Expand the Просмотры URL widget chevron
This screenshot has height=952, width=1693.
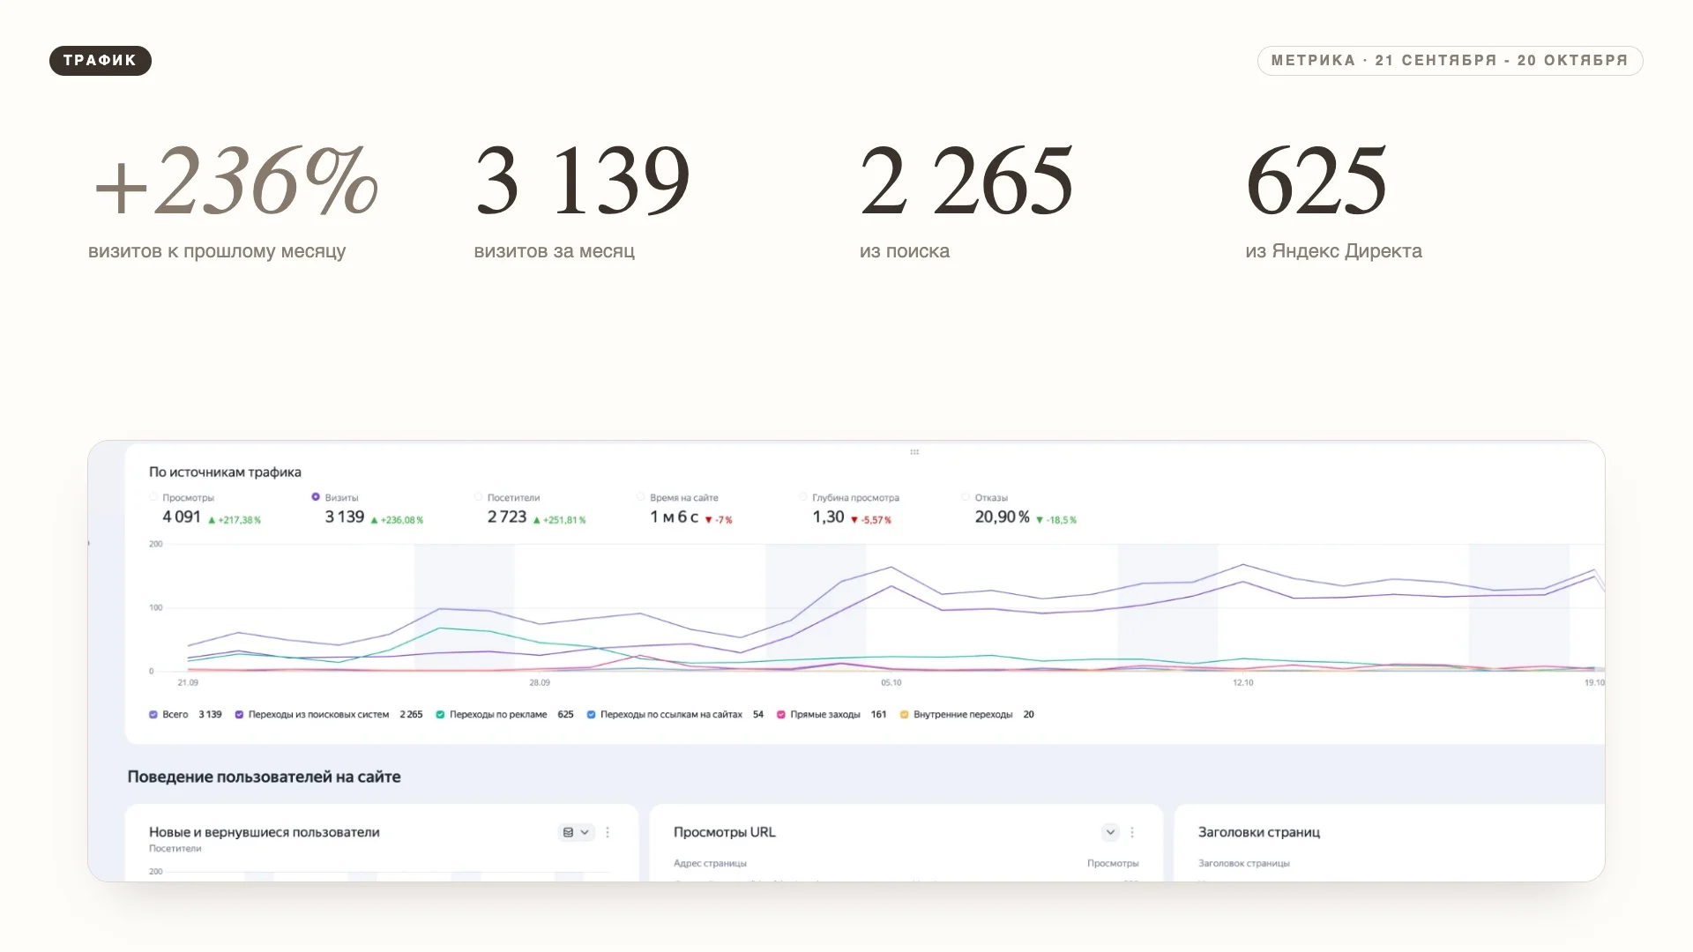(1110, 832)
